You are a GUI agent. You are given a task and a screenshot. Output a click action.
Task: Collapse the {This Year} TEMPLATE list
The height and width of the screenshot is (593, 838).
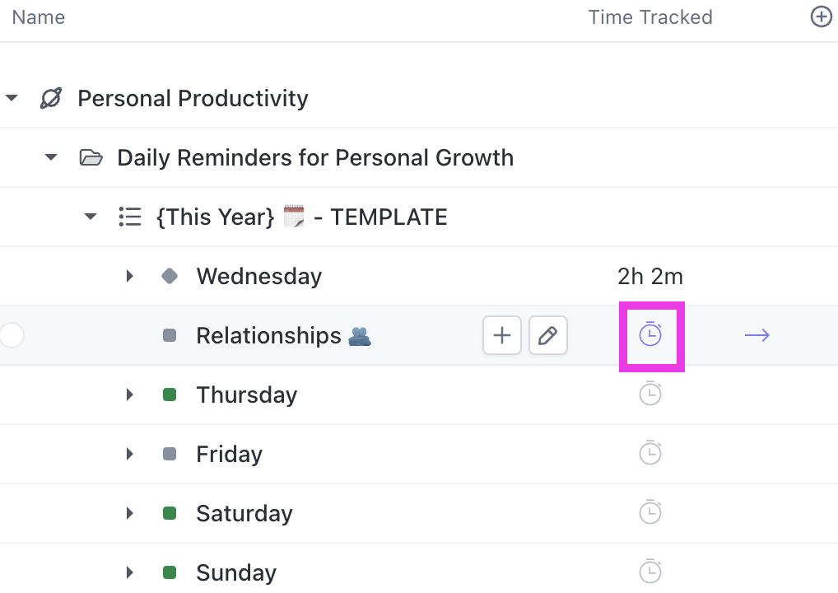91,217
